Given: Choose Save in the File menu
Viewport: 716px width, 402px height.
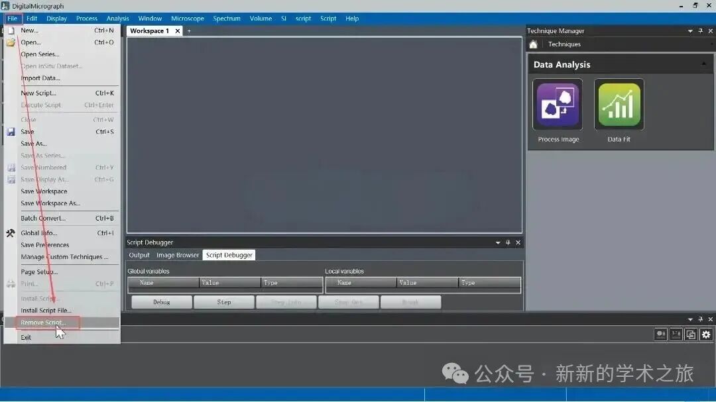Looking at the screenshot, I should (62, 131).
